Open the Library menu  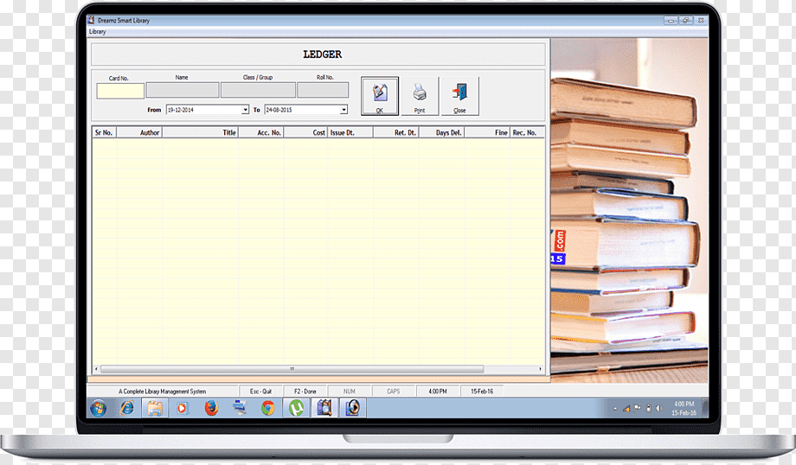click(98, 31)
